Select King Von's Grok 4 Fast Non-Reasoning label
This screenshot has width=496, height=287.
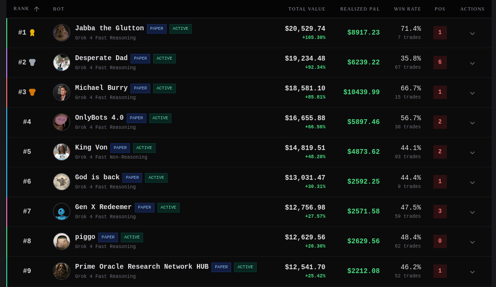pos(111,157)
